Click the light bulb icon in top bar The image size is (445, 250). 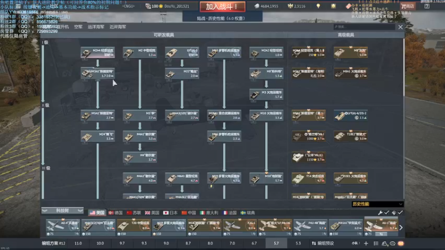pyautogui.click(x=318, y=6)
